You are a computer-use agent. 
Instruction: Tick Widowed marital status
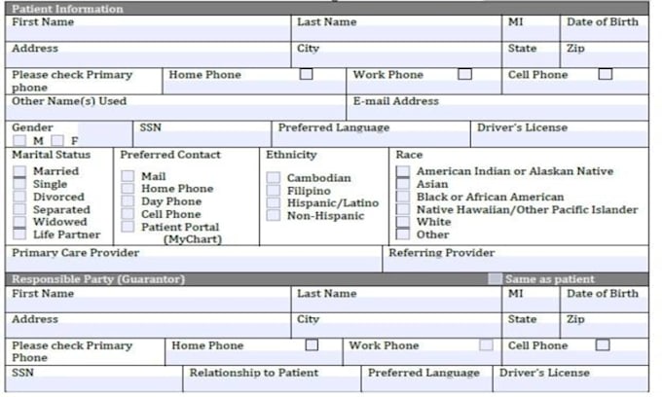pyautogui.click(x=19, y=222)
